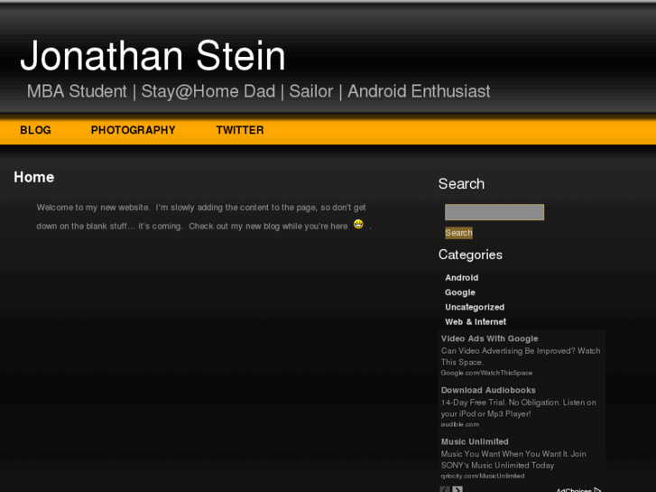Click Google.com/WatchThisSpace ad URL
The image size is (656, 492).
pyautogui.click(x=486, y=373)
